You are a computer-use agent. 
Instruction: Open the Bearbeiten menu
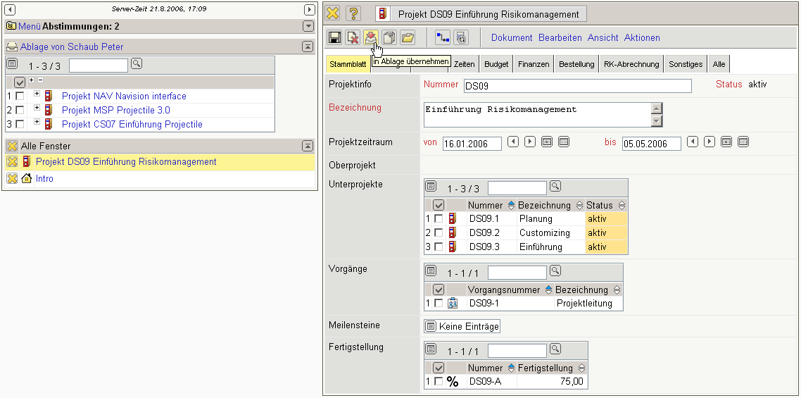pos(560,38)
